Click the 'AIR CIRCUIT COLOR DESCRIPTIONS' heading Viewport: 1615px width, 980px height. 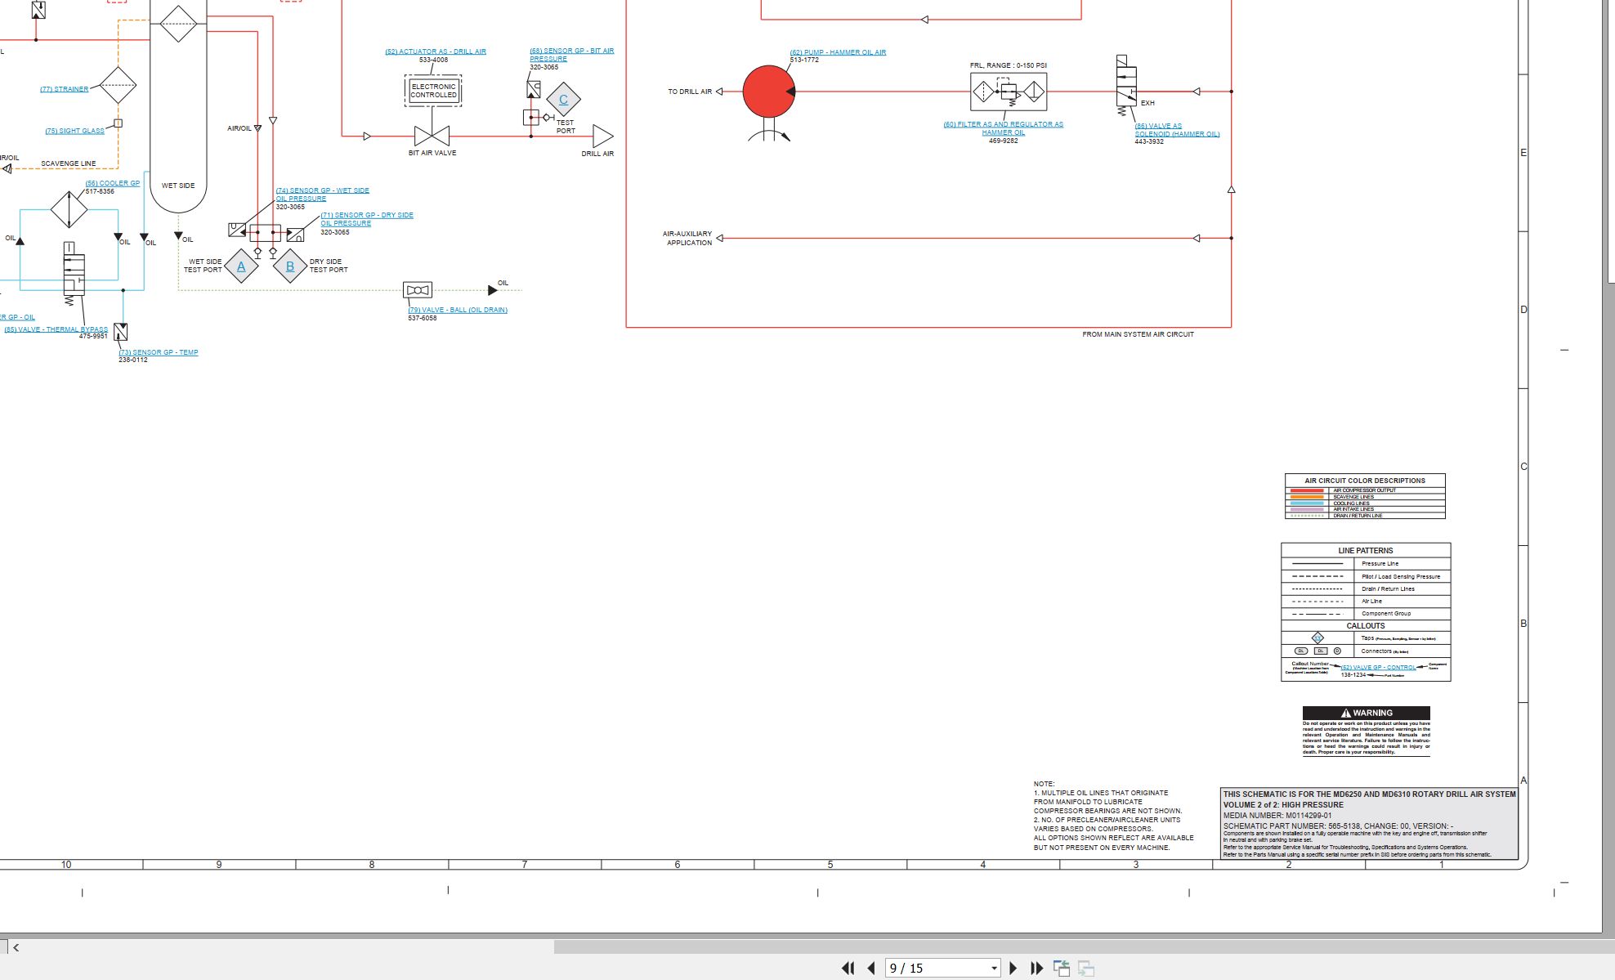pos(1364,481)
